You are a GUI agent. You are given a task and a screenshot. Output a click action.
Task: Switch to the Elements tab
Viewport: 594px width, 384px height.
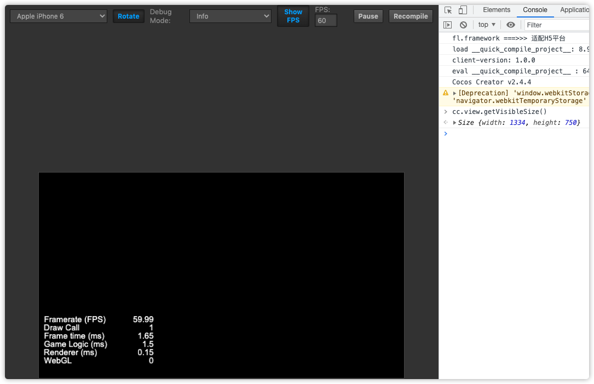pyautogui.click(x=497, y=10)
